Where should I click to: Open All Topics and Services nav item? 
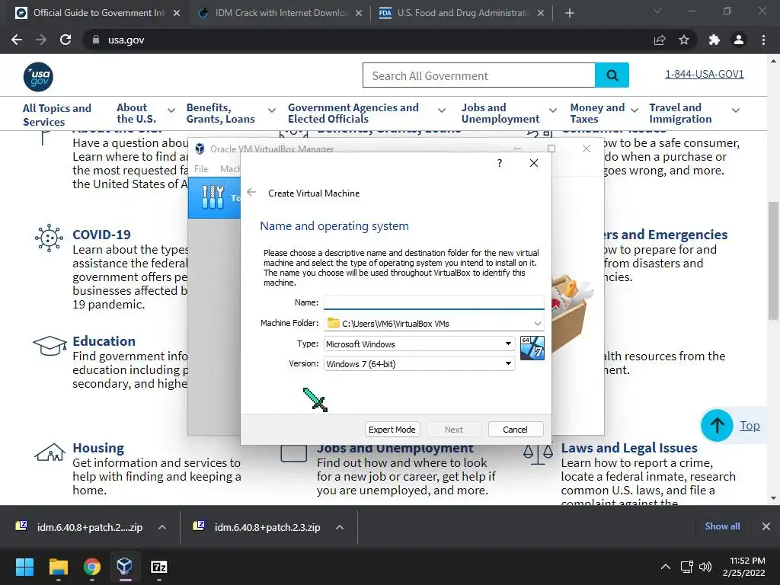pyautogui.click(x=57, y=115)
